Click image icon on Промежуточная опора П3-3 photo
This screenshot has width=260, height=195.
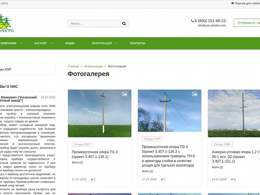coord(195,94)
